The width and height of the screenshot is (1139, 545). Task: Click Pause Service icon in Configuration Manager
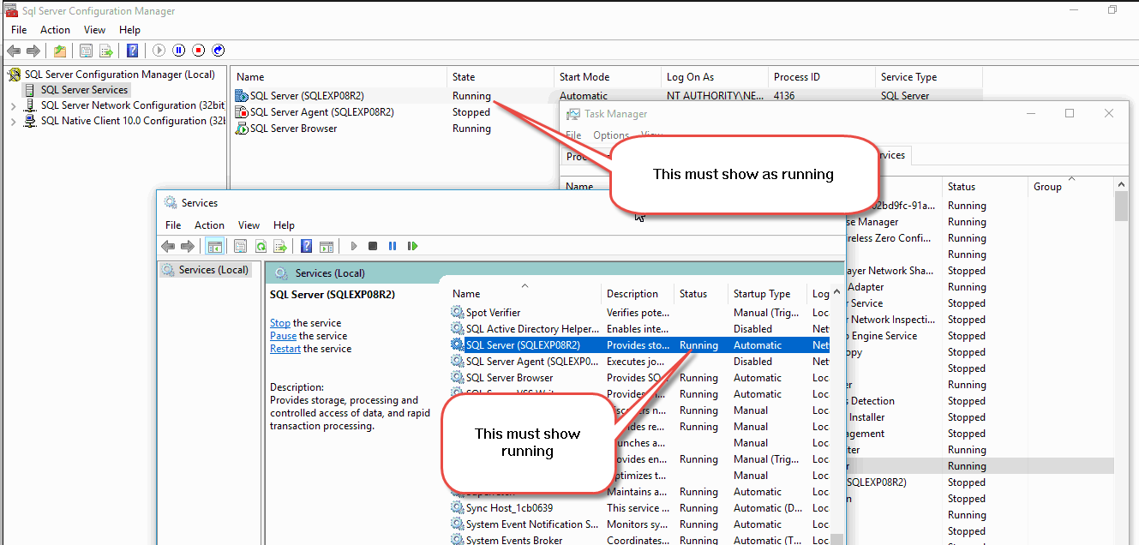pos(179,51)
